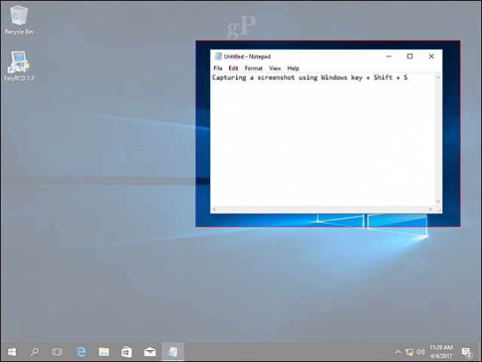Open Task View from the taskbar
482x362 pixels.
coord(57,351)
